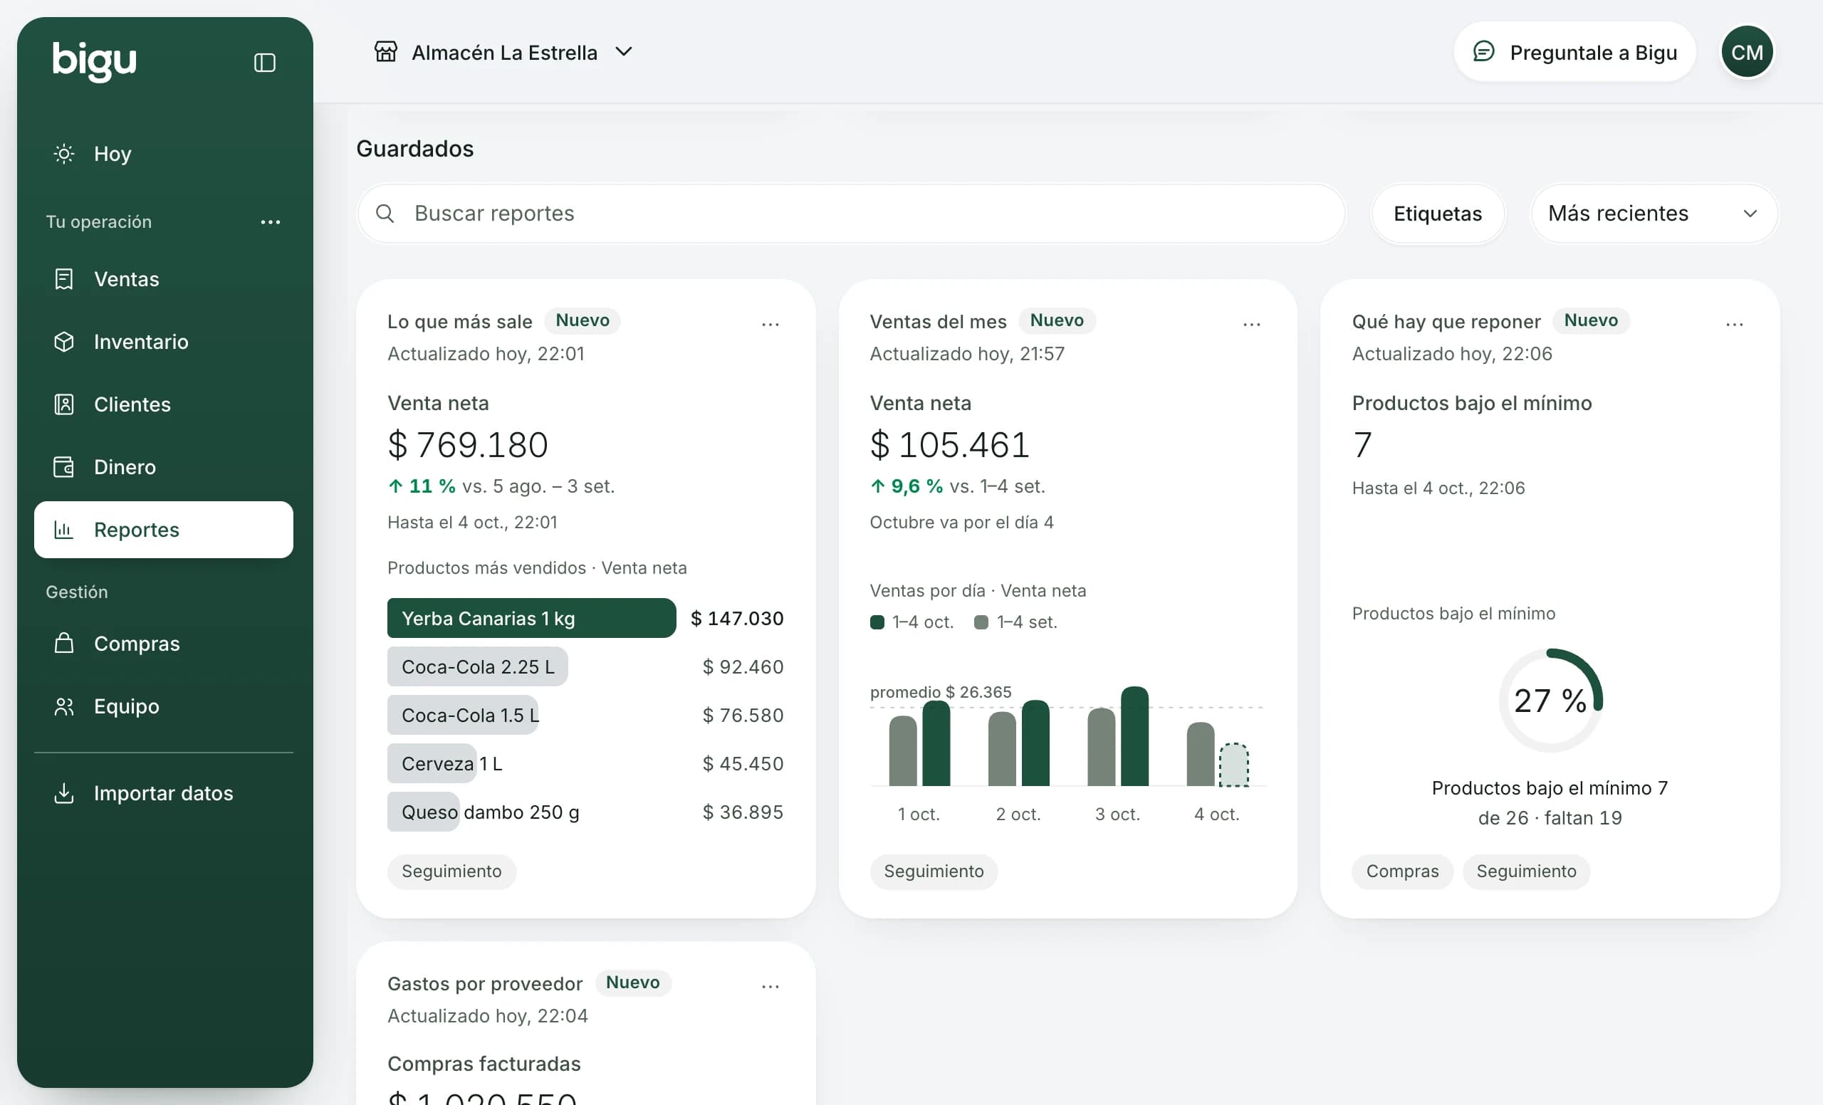Viewport: 1823px width, 1105px height.
Task: Open the Dinero section
Action: point(164,466)
